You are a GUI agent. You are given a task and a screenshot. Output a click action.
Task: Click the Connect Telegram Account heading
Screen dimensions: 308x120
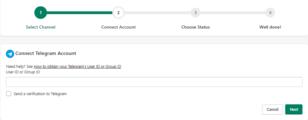pyautogui.click(x=46, y=53)
